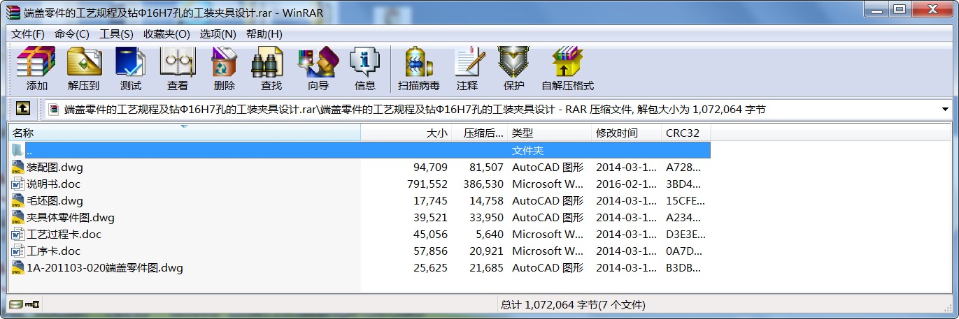
Task: Sort by 类型 column header
Action: [x=550, y=133]
